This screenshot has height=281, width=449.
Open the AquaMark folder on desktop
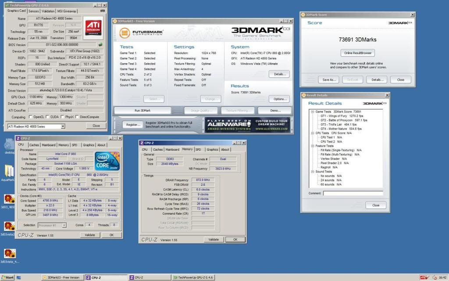(10, 173)
